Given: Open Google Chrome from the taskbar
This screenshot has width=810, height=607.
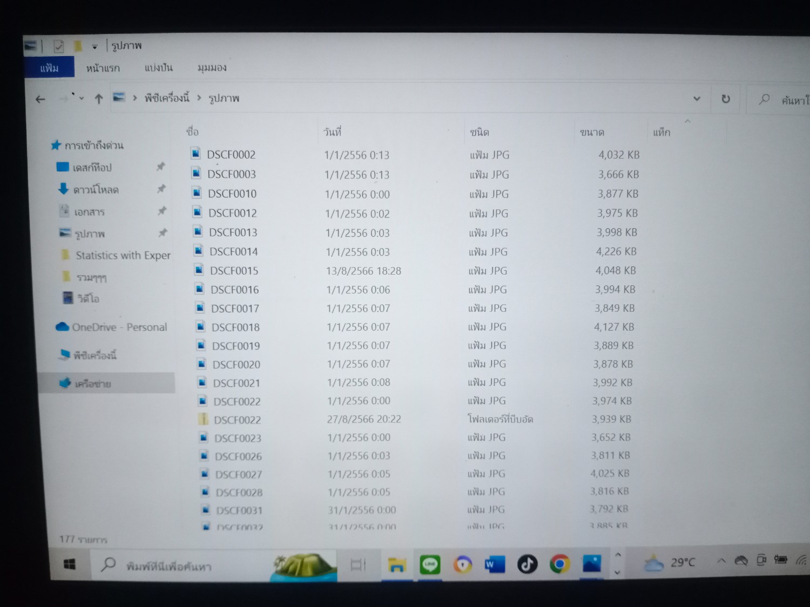Looking at the screenshot, I should [559, 564].
